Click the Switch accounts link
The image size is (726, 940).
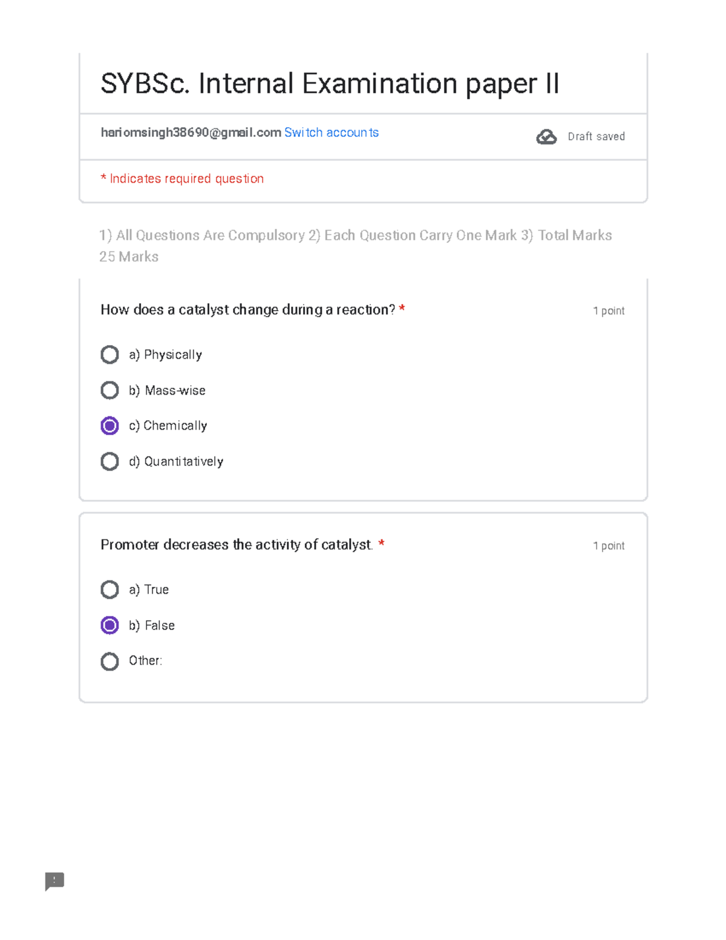[x=331, y=133]
